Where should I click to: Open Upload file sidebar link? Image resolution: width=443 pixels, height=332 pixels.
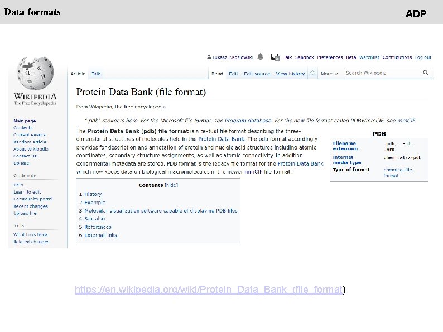tap(25, 213)
